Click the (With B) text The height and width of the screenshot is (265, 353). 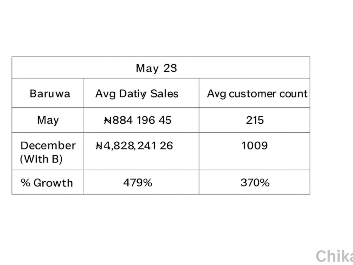(x=41, y=159)
